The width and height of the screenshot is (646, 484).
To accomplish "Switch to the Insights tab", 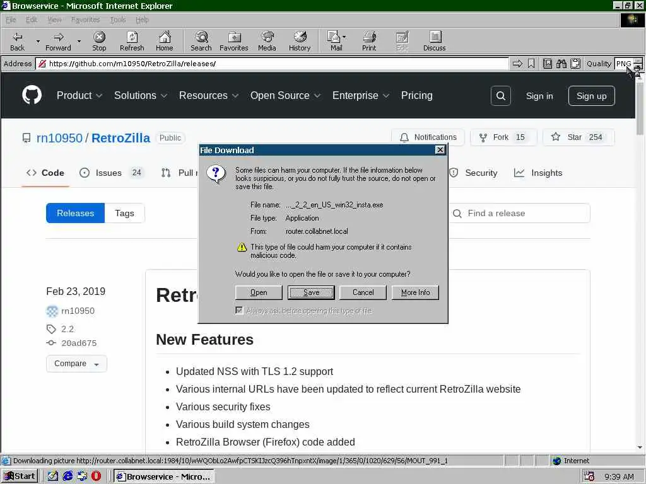I will (x=538, y=173).
